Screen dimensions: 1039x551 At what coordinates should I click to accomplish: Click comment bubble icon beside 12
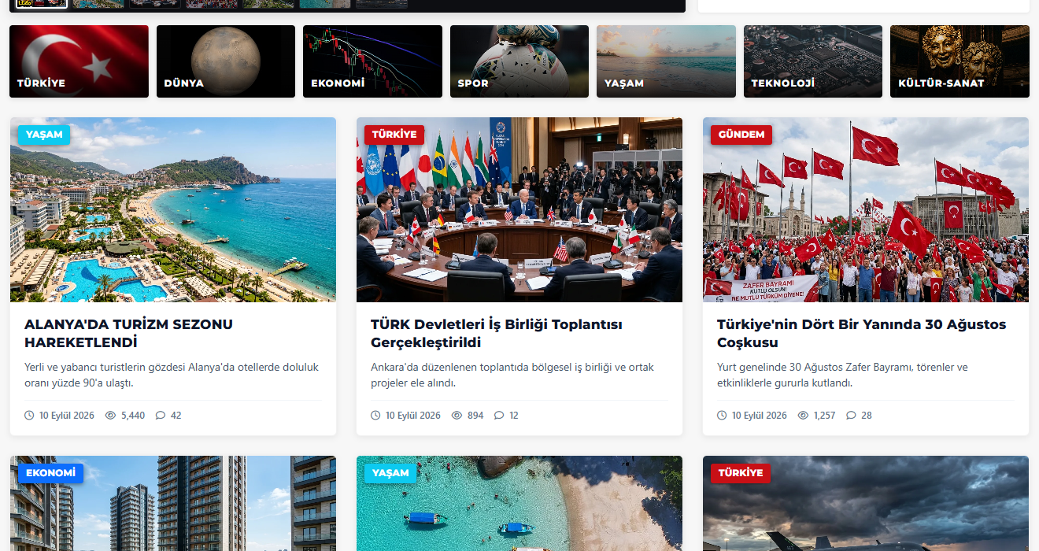499,415
